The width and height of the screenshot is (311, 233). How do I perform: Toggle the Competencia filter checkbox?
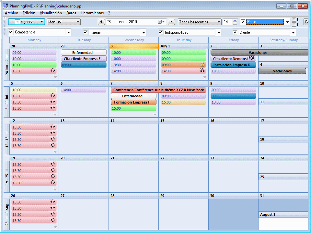12,32
